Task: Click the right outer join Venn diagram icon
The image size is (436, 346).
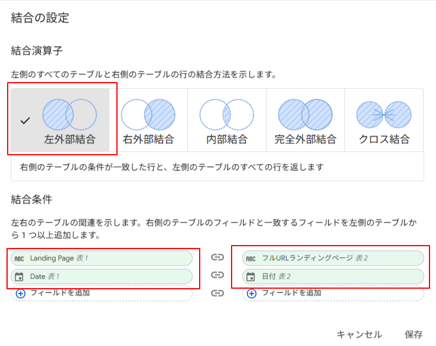Action: 148,115
